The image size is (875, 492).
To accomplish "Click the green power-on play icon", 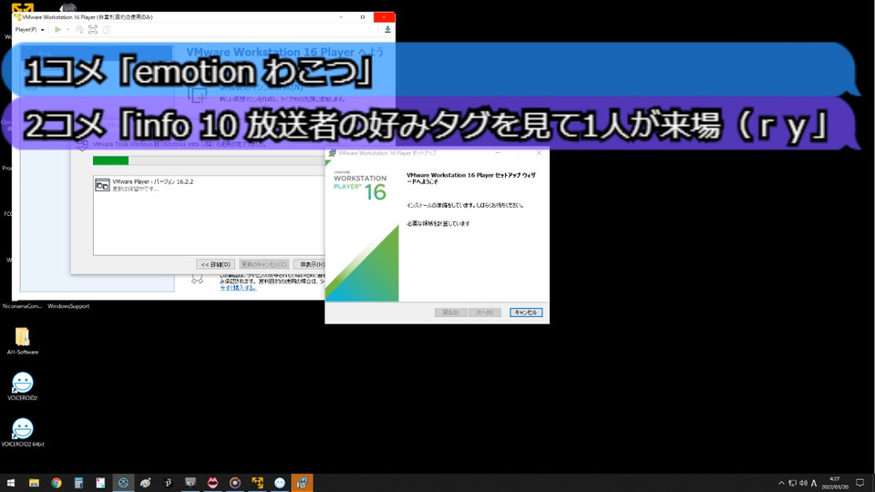I will pyautogui.click(x=58, y=29).
